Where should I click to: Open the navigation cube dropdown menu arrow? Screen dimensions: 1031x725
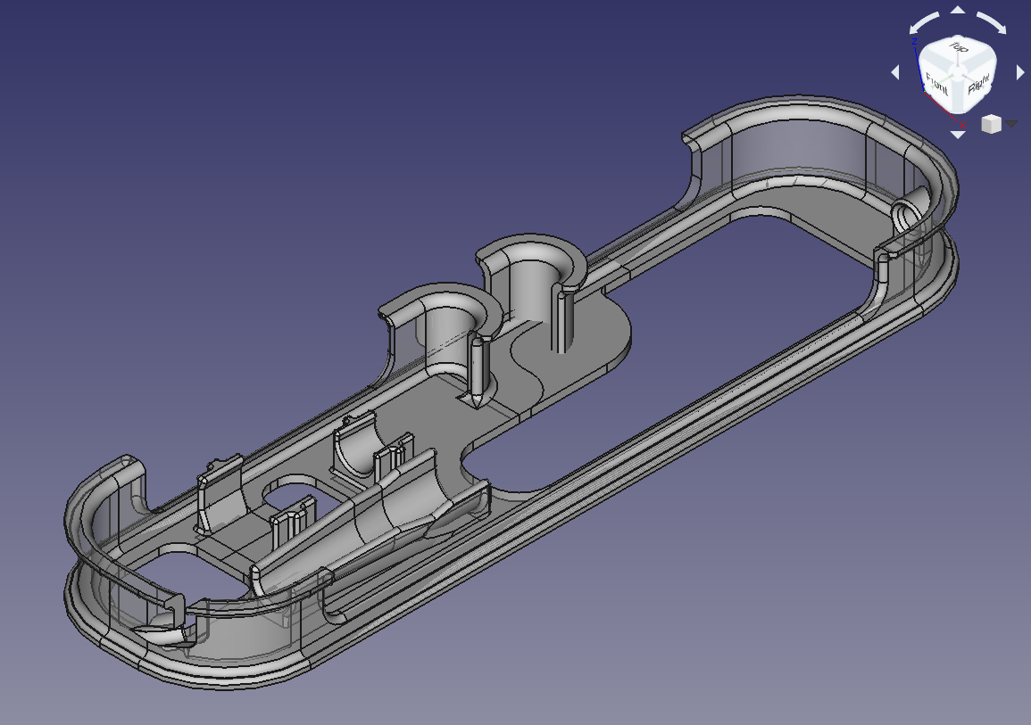[1011, 123]
